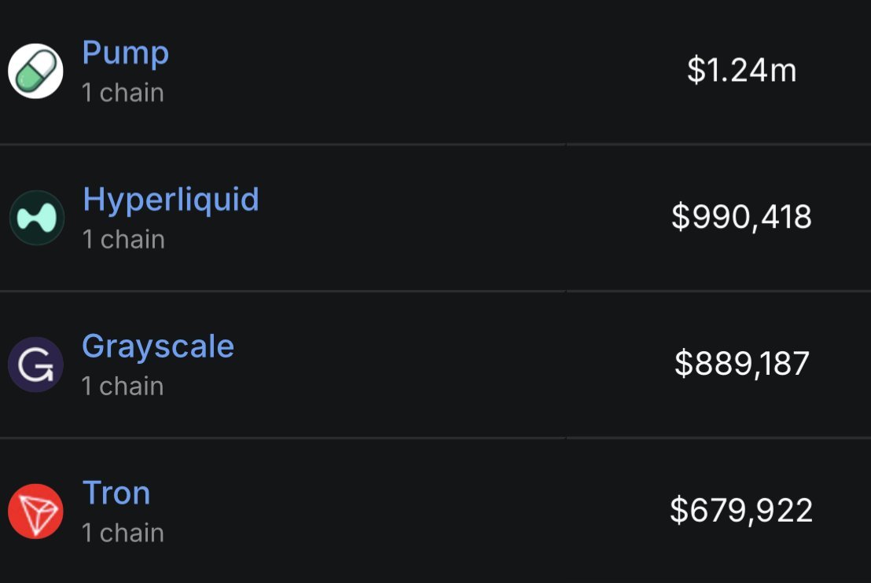The height and width of the screenshot is (583, 871).
Task: Open the Hyperliquid protocol link
Action: pos(171,200)
